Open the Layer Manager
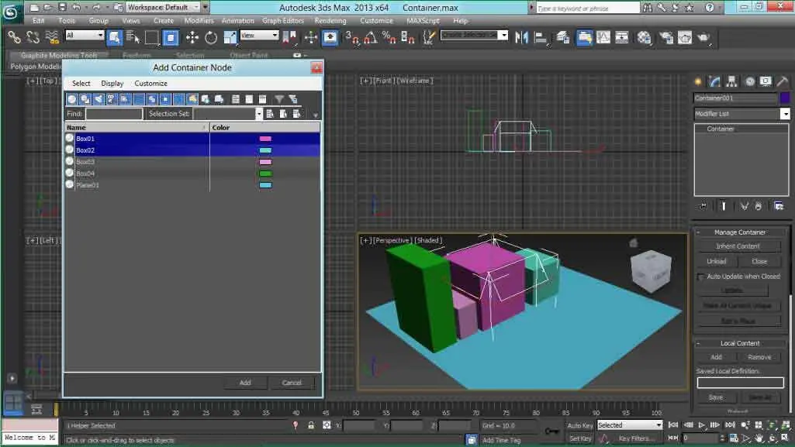 [x=563, y=37]
